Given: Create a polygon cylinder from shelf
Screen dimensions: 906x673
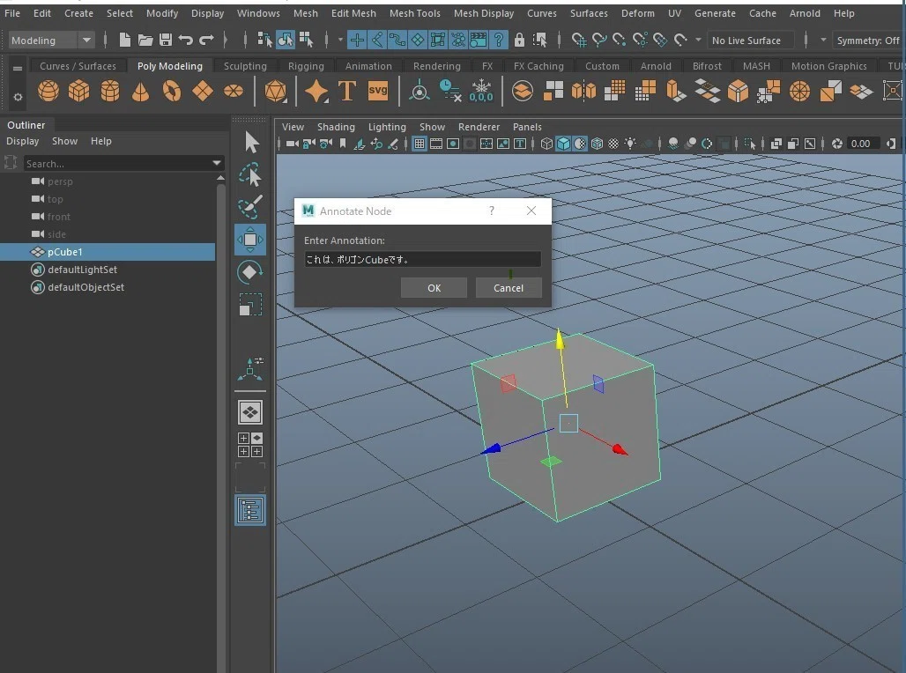Looking at the screenshot, I should [x=110, y=91].
